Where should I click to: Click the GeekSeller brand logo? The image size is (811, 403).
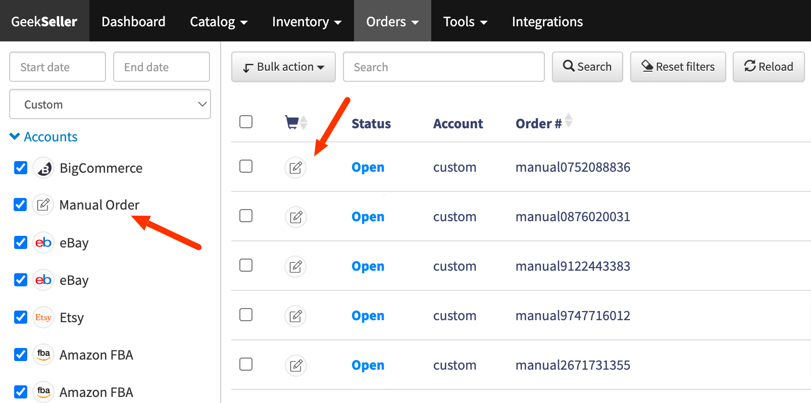coord(44,21)
